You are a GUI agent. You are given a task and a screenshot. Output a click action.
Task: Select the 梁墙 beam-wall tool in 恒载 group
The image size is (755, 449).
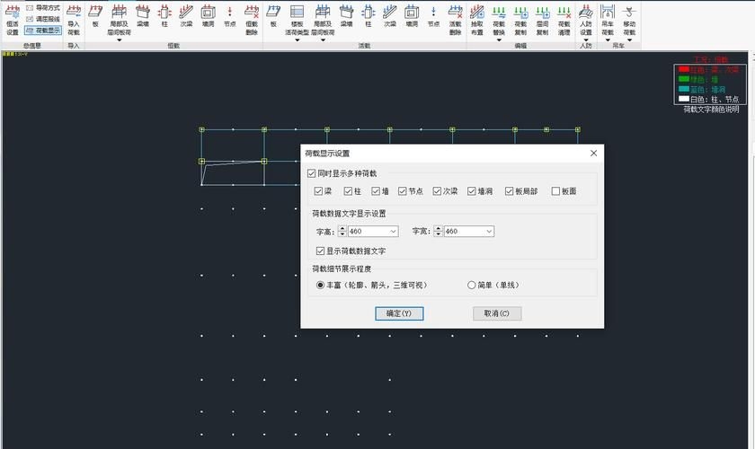tap(143, 16)
